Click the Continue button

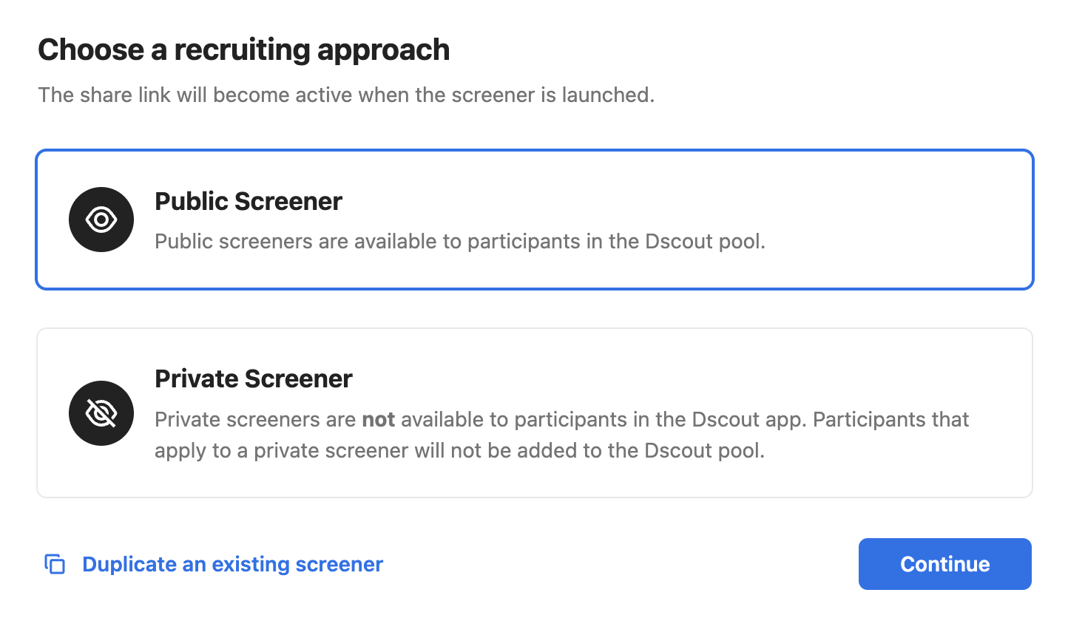tap(944, 564)
